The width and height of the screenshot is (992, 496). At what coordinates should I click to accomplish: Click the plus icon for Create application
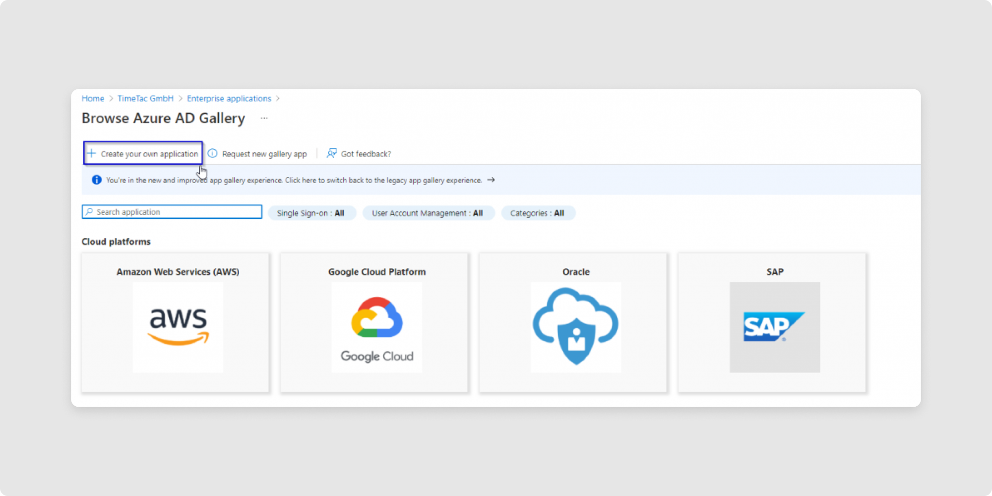point(91,154)
